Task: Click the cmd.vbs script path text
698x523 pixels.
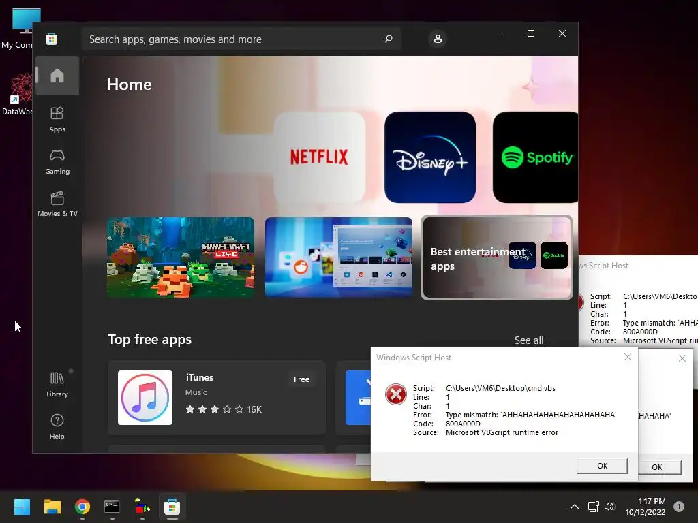Action: click(x=500, y=388)
